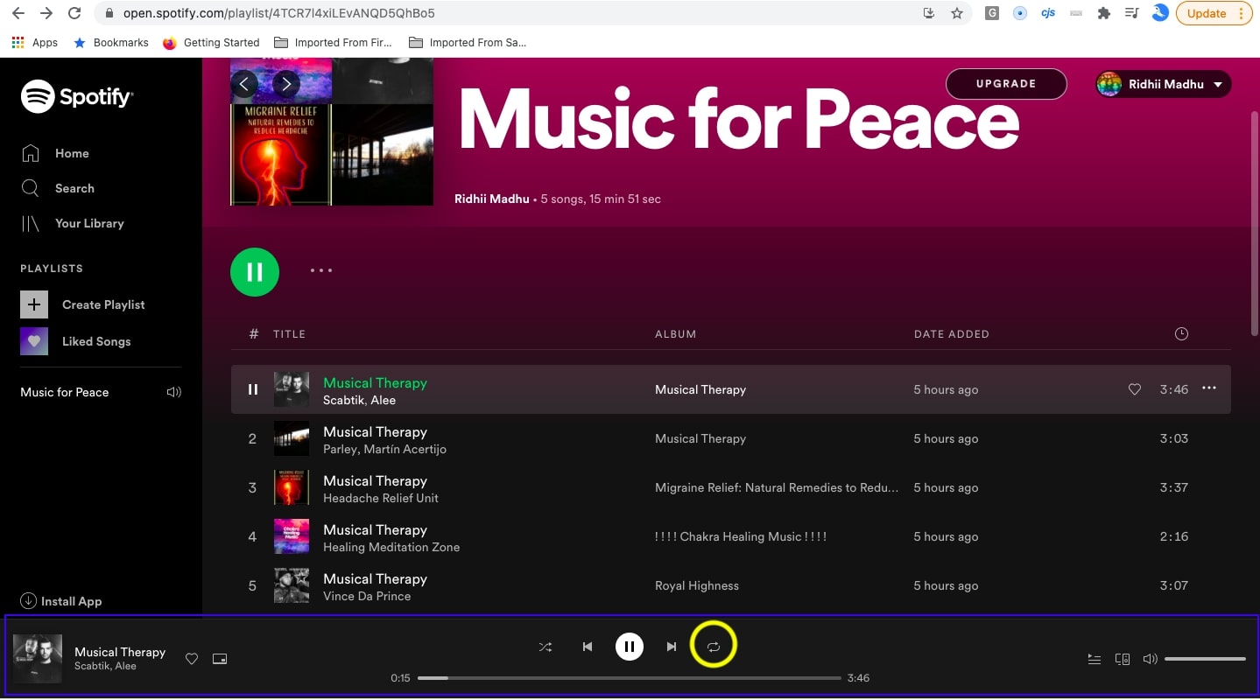Mute the volume speaker icon

(x=1150, y=659)
